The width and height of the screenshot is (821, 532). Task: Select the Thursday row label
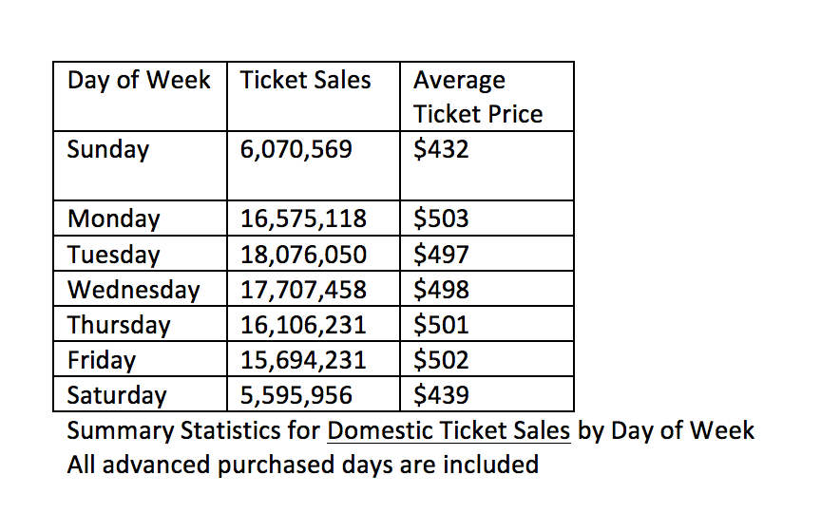point(119,325)
